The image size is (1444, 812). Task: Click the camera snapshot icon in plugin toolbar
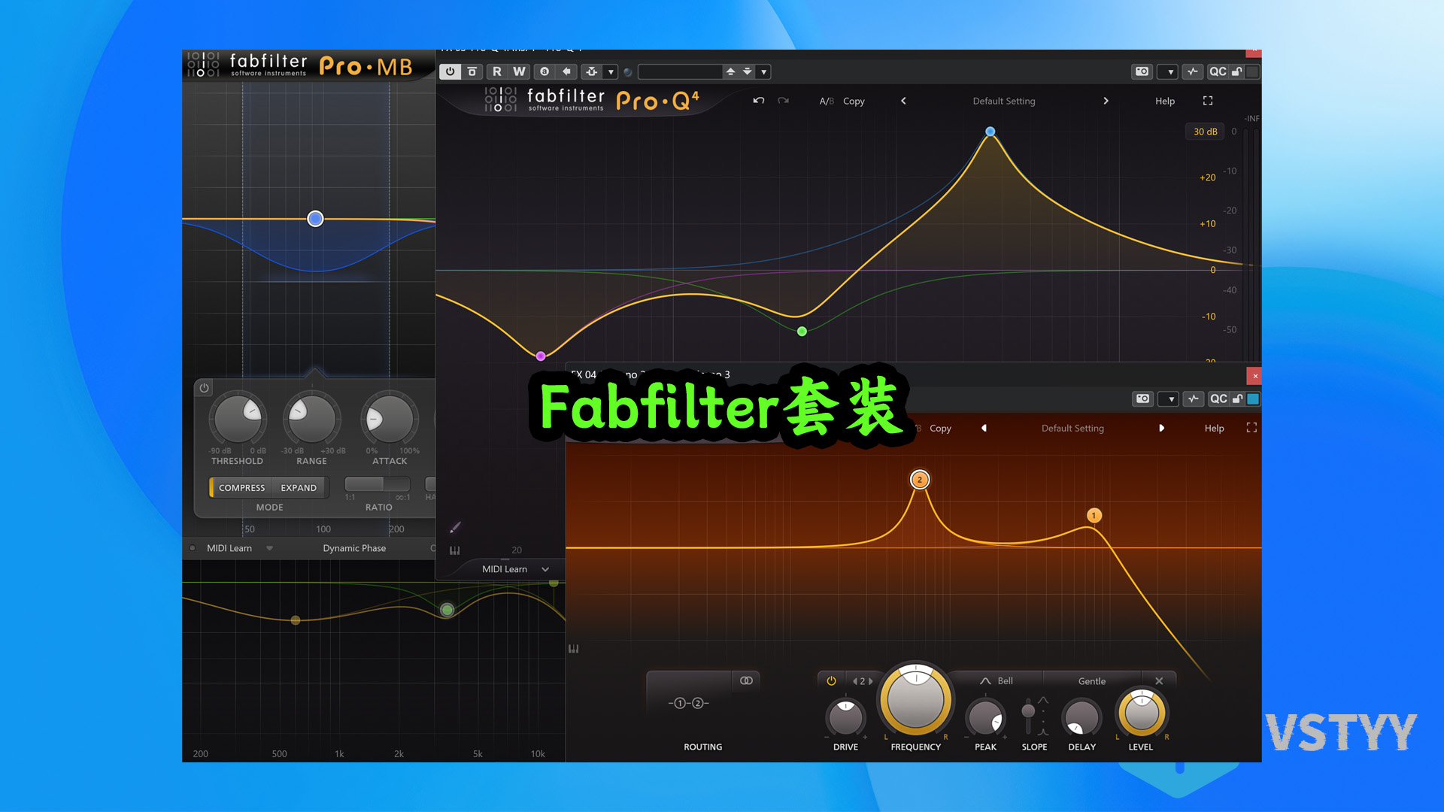coord(1142,71)
